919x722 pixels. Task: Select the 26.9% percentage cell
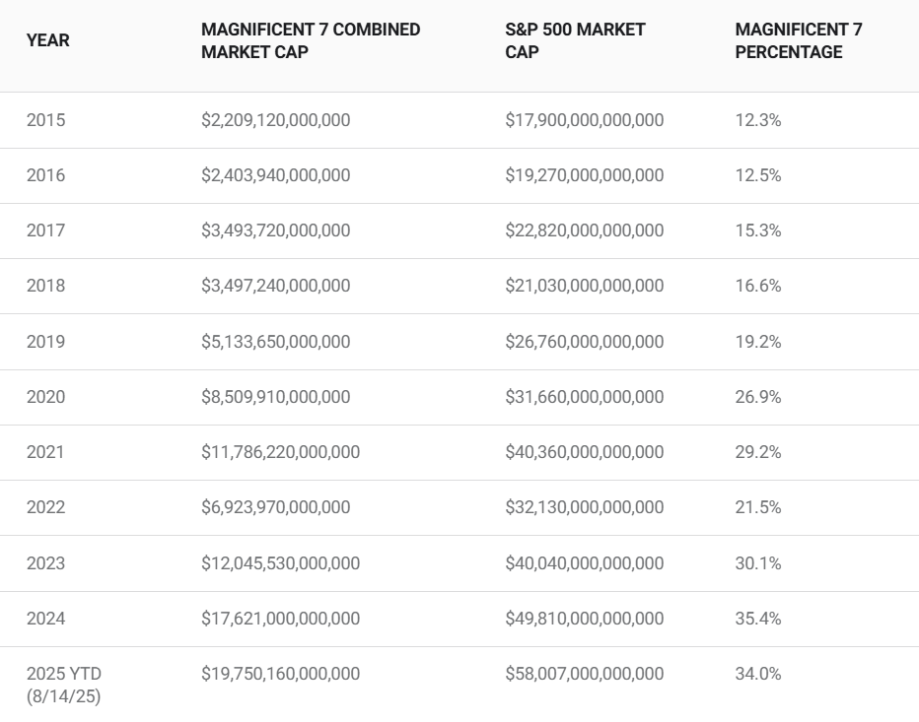pos(758,396)
